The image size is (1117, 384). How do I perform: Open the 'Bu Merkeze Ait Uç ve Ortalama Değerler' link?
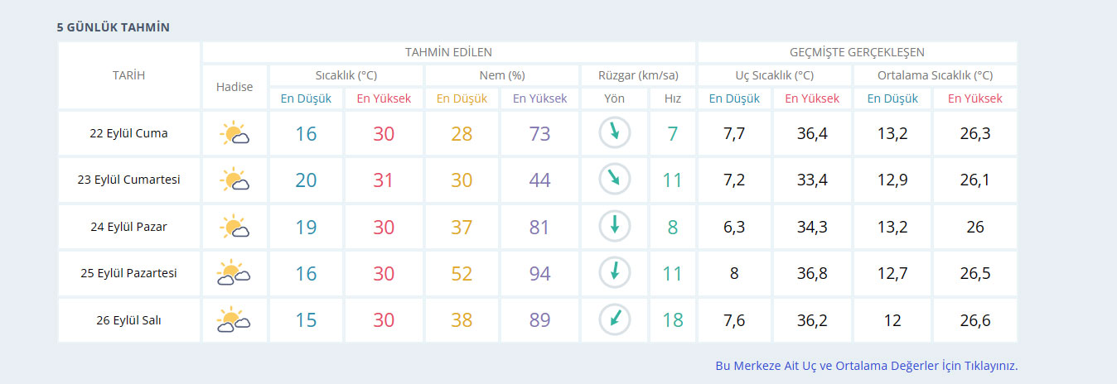[866, 365]
